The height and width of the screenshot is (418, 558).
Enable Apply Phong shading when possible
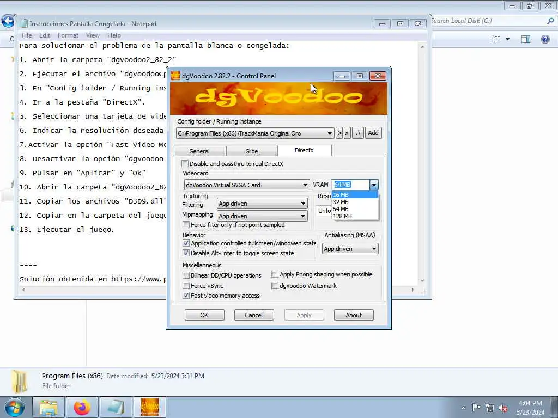point(275,274)
